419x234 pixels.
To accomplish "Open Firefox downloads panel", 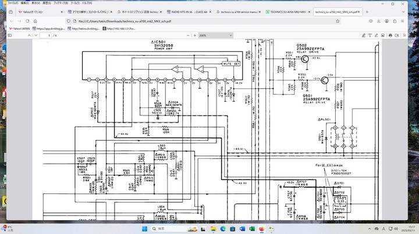I will [x=379, y=20].
